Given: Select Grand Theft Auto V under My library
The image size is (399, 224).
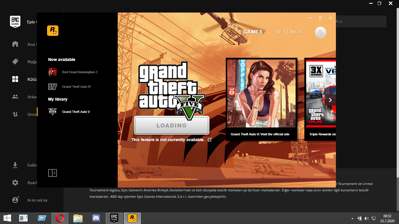Looking at the screenshot, I should (x=76, y=112).
